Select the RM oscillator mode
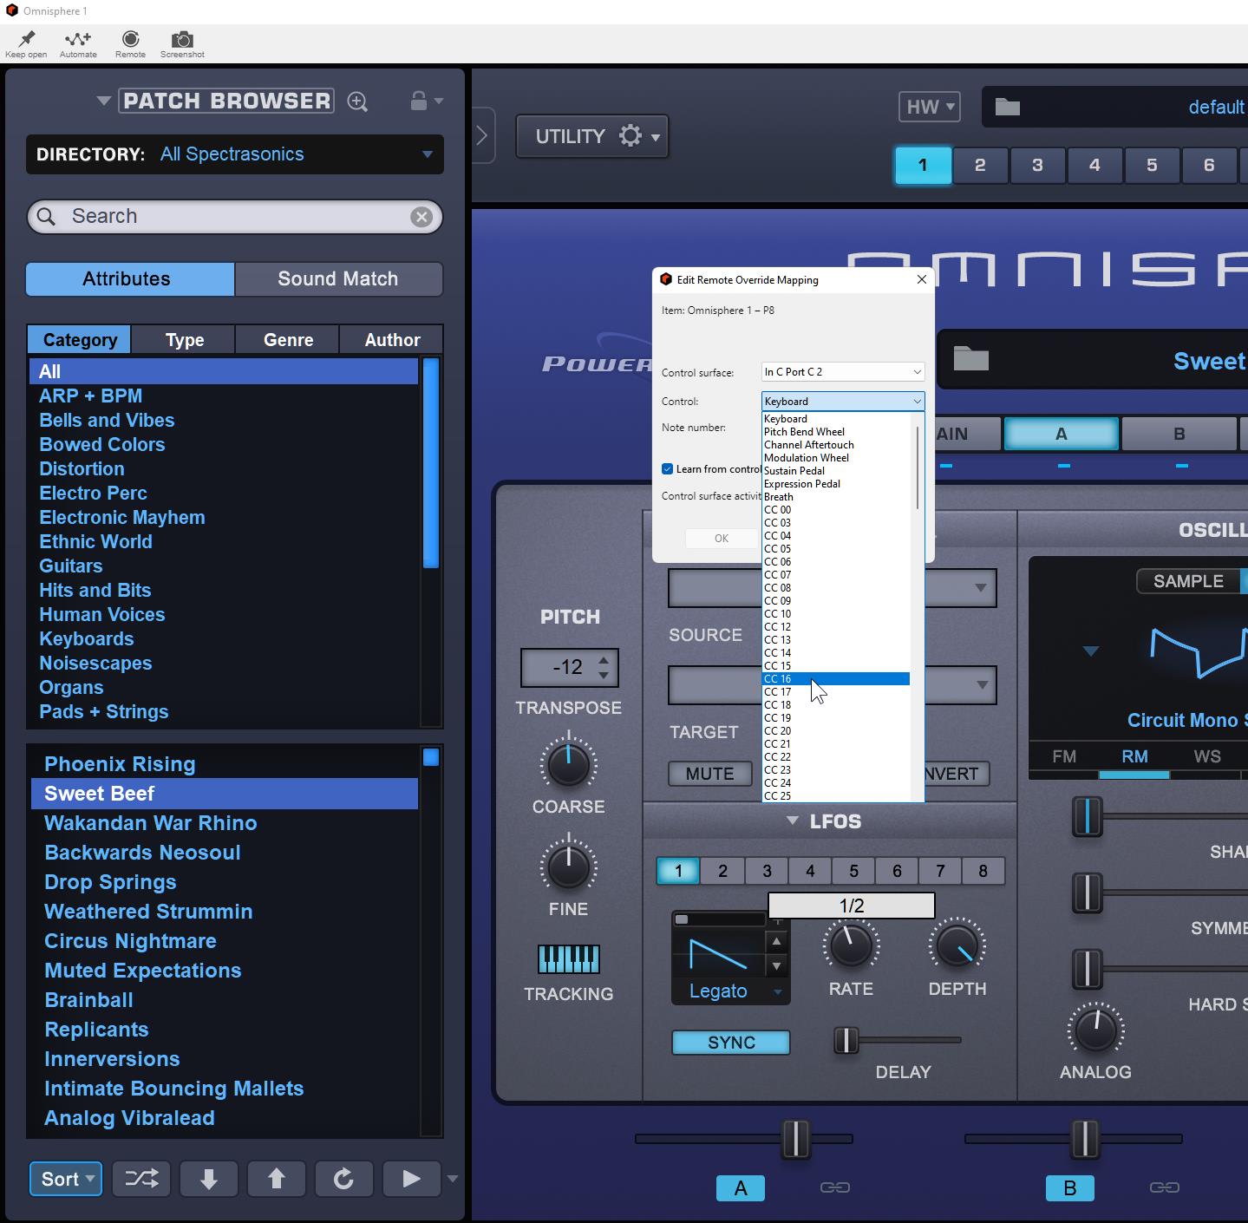The image size is (1248, 1223). click(1134, 757)
